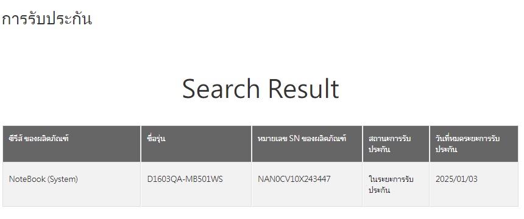Click the ประกัน second line of the status cell

(x=380, y=190)
